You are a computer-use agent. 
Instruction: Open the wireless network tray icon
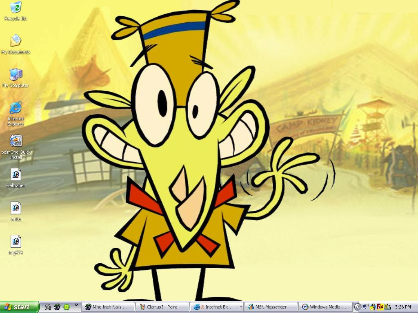coord(365,307)
